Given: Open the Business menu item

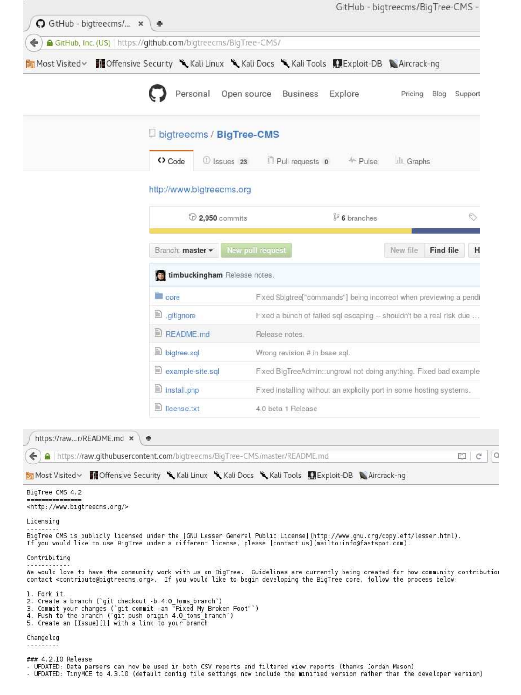Looking at the screenshot, I should 300,94.
